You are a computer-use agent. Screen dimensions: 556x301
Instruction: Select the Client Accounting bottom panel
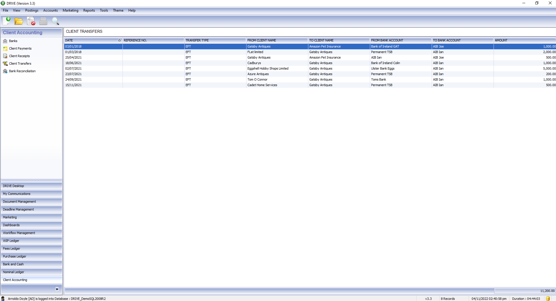[x=31, y=280]
